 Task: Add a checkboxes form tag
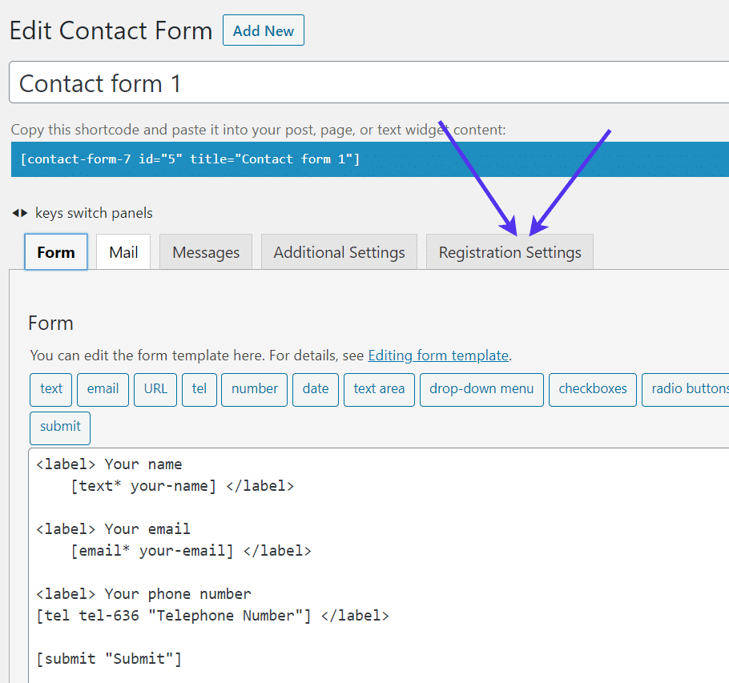coord(593,389)
